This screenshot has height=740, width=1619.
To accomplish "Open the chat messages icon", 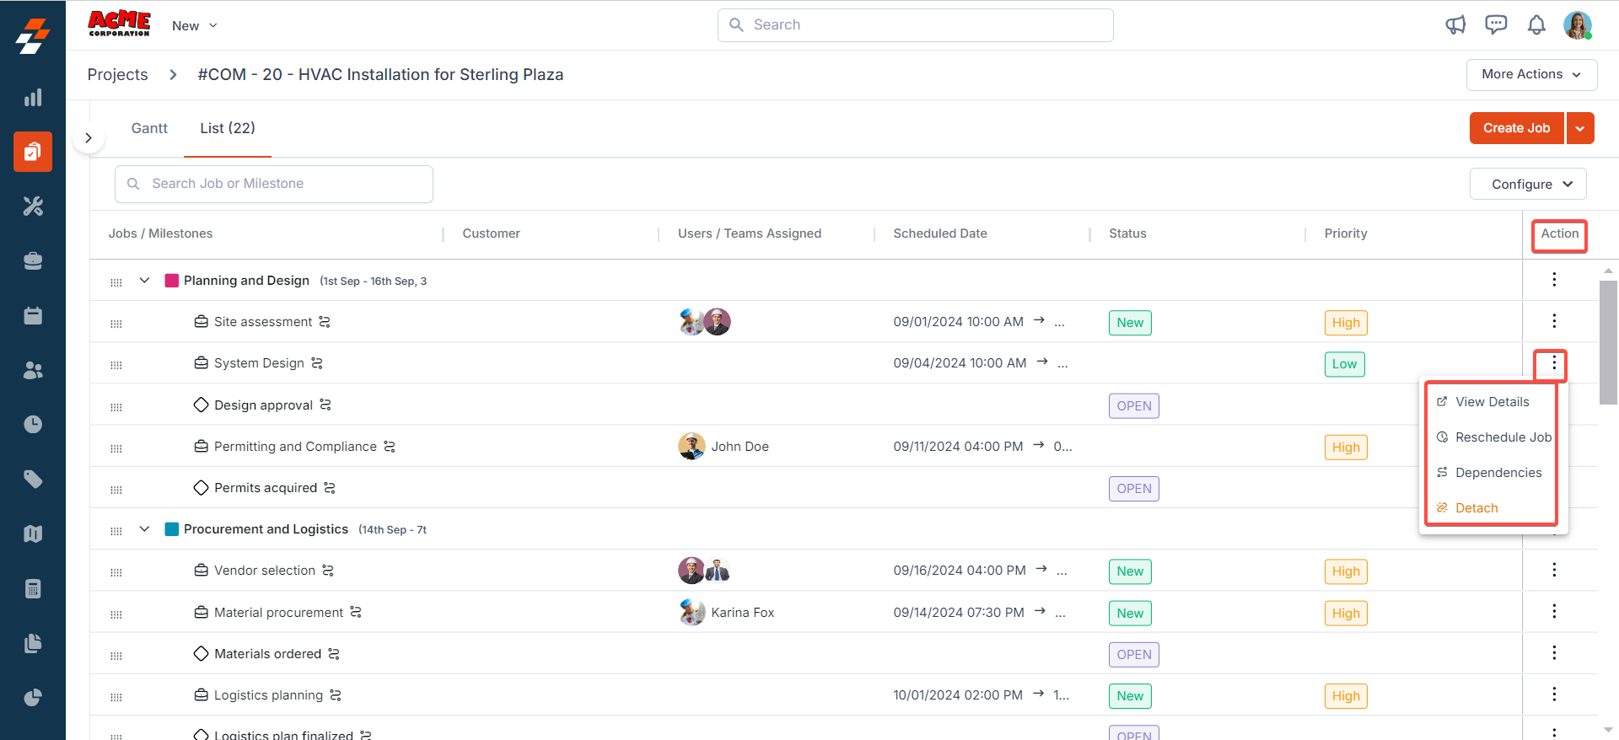I will tap(1496, 25).
